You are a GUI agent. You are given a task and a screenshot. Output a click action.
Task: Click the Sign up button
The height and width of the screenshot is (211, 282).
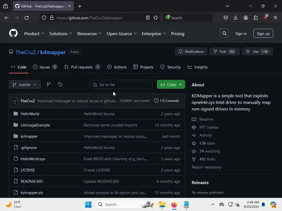tap(263, 33)
